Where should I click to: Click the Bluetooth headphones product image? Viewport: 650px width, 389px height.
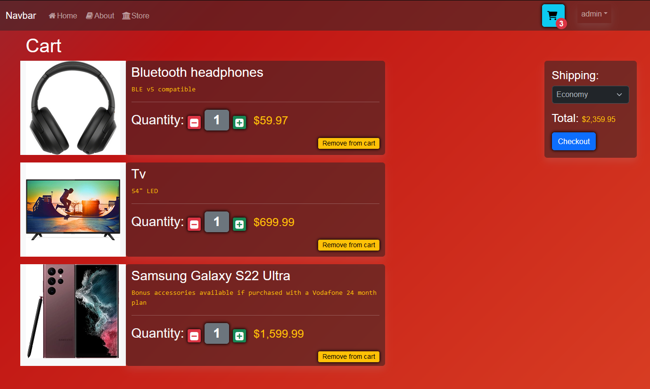[73, 108]
